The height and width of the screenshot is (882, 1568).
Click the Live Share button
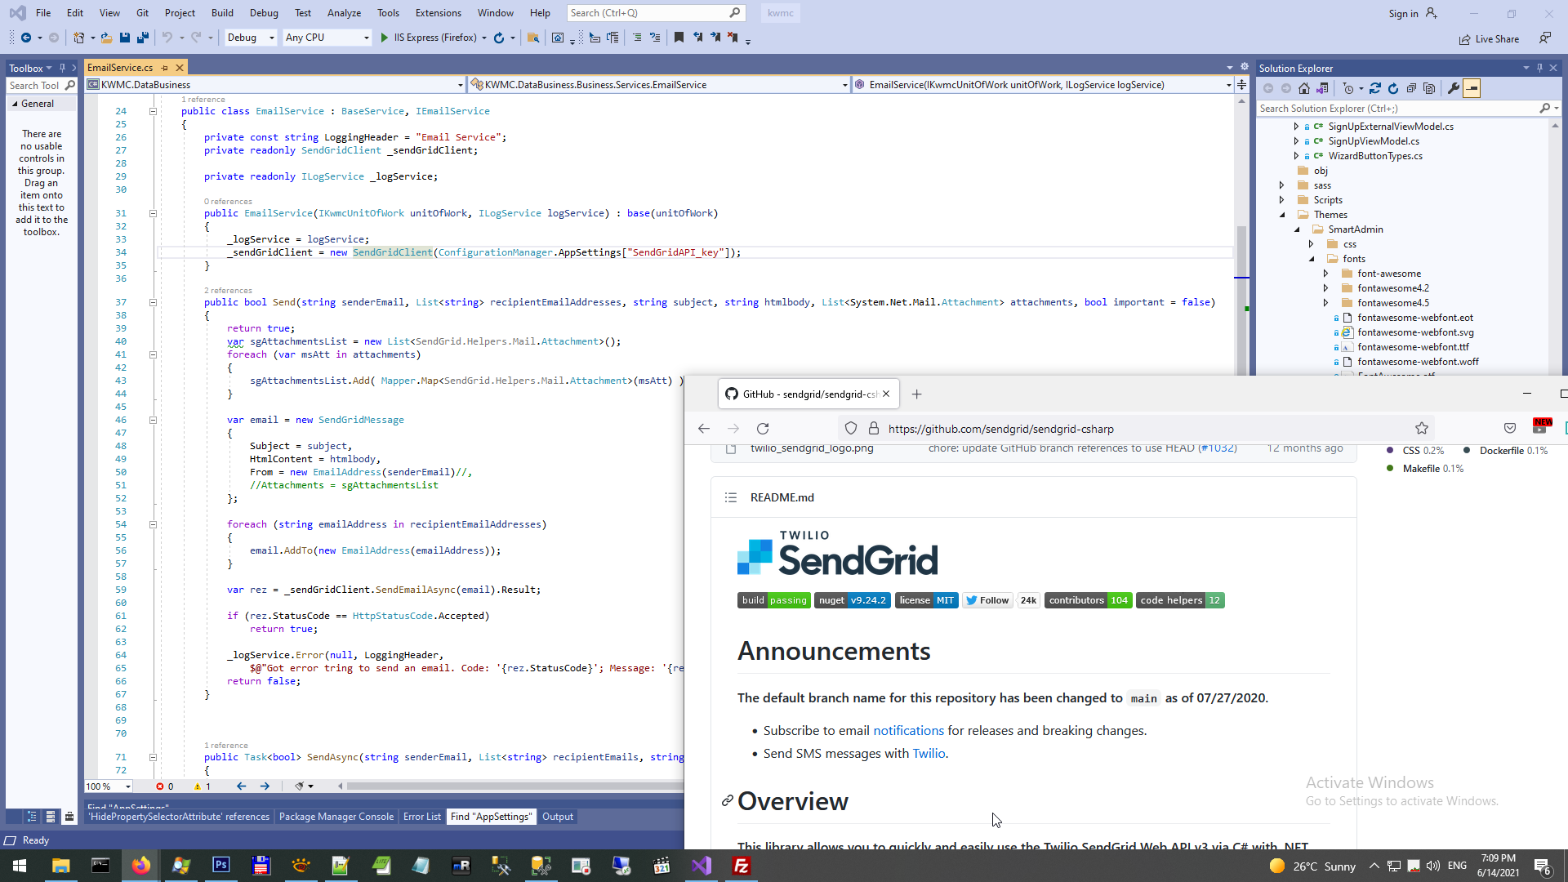click(x=1490, y=39)
